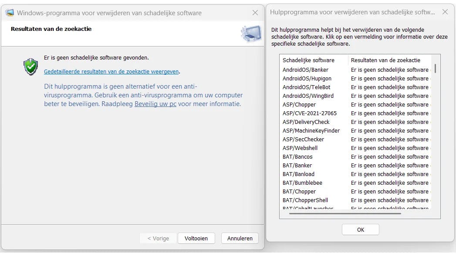Click the disabled Vorige button
The height and width of the screenshot is (256, 456).
click(158, 238)
